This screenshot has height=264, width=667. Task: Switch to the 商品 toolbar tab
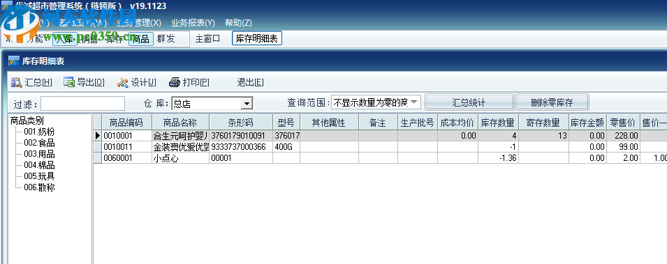click(x=141, y=39)
